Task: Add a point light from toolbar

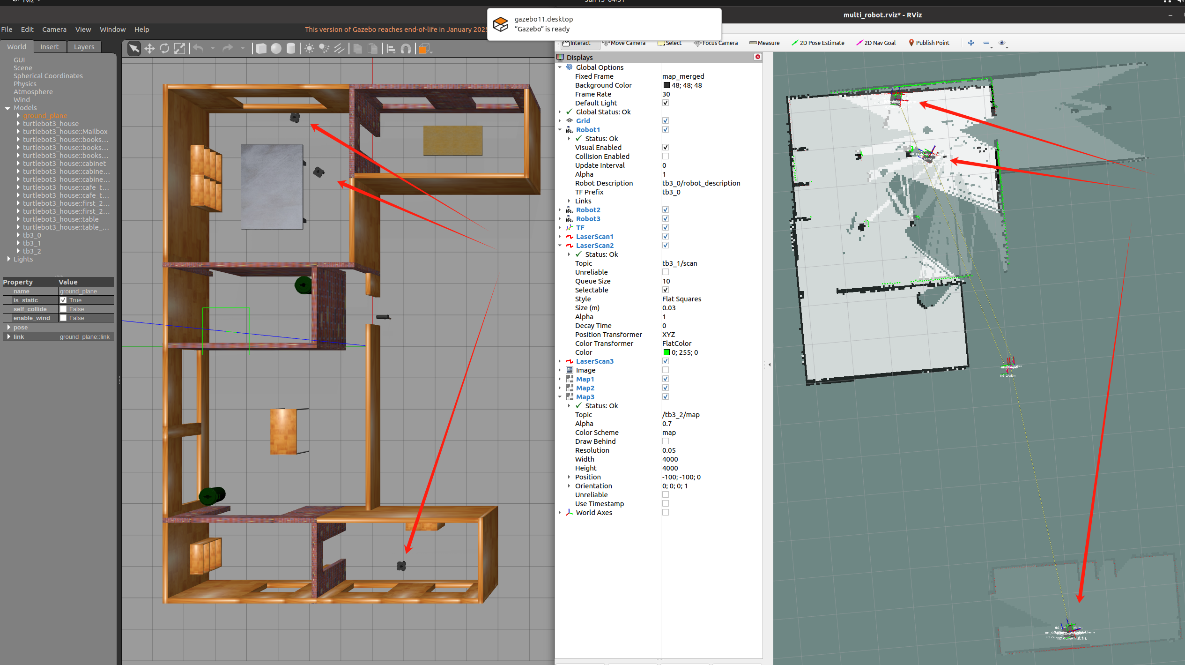Action: [309, 49]
